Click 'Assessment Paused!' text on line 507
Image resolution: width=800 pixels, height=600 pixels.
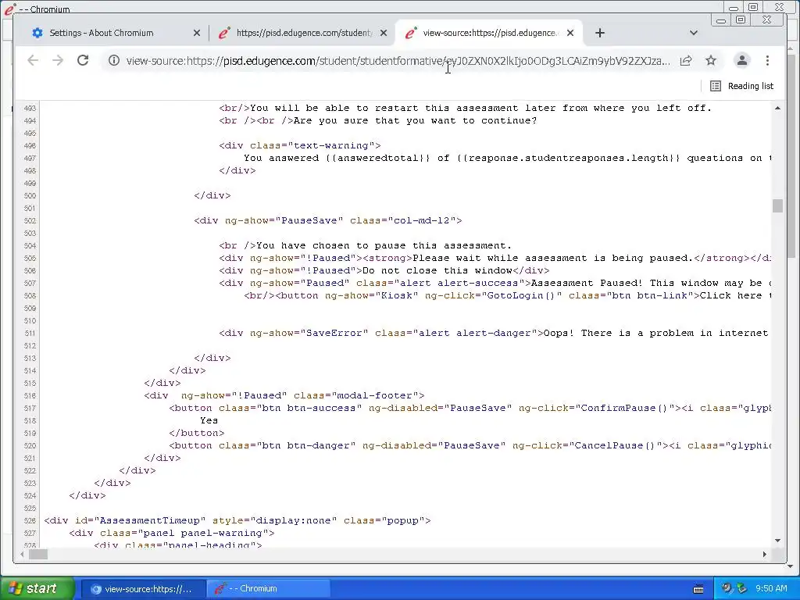coord(587,283)
